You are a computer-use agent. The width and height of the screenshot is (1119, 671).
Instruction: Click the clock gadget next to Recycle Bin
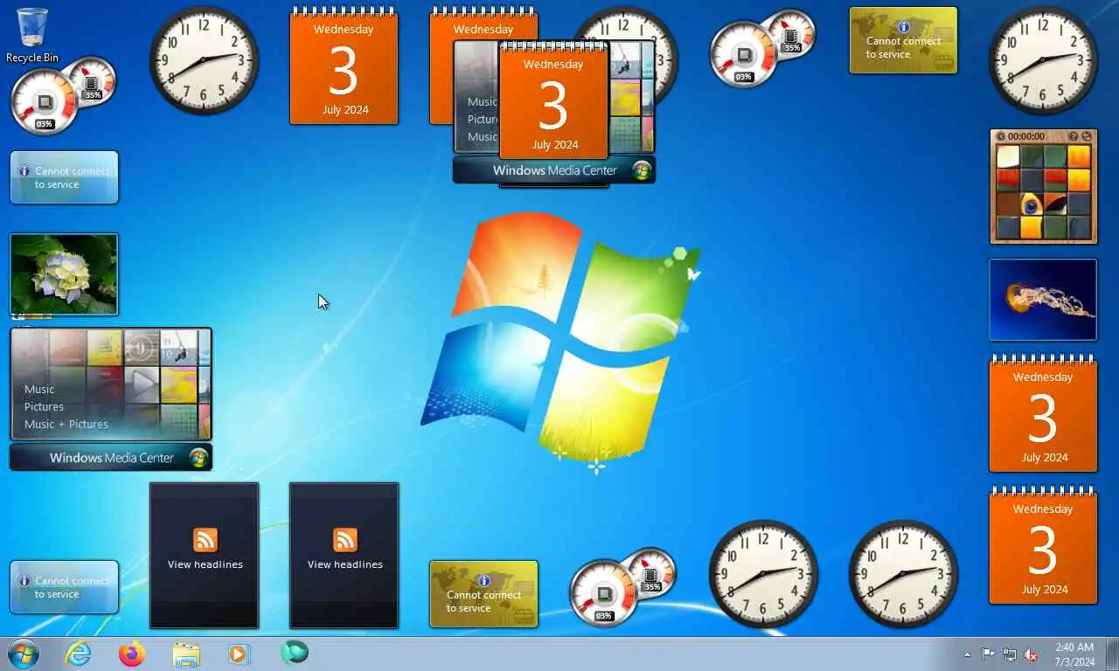[x=204, y=60]
